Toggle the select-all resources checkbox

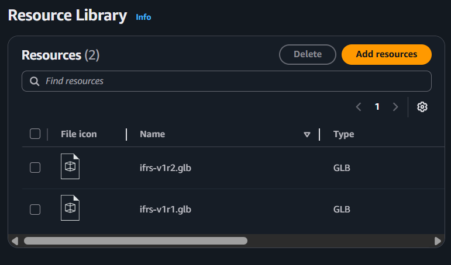[35, 134]
